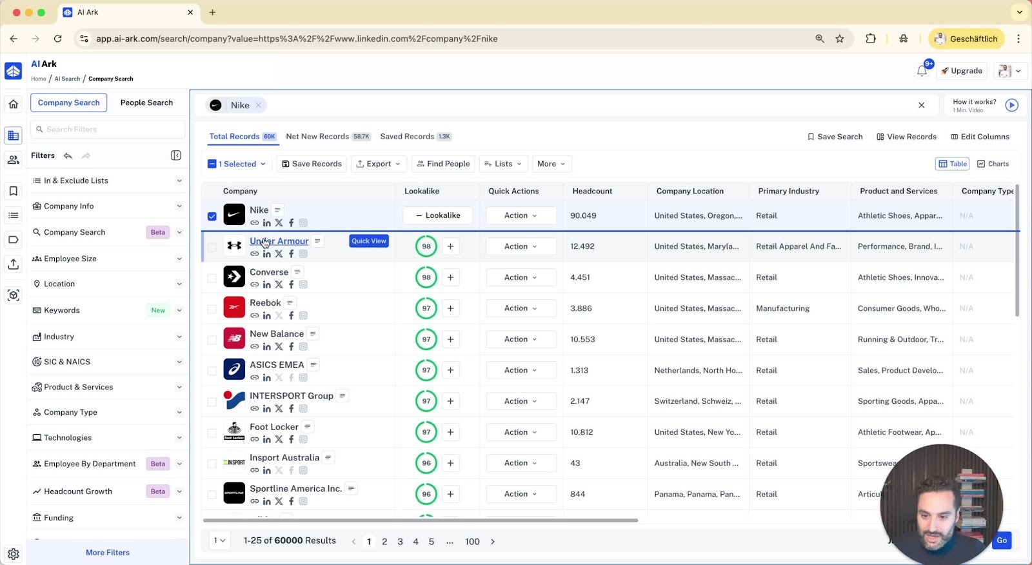Open the home icon in sidebar

[x=14, y=104]
